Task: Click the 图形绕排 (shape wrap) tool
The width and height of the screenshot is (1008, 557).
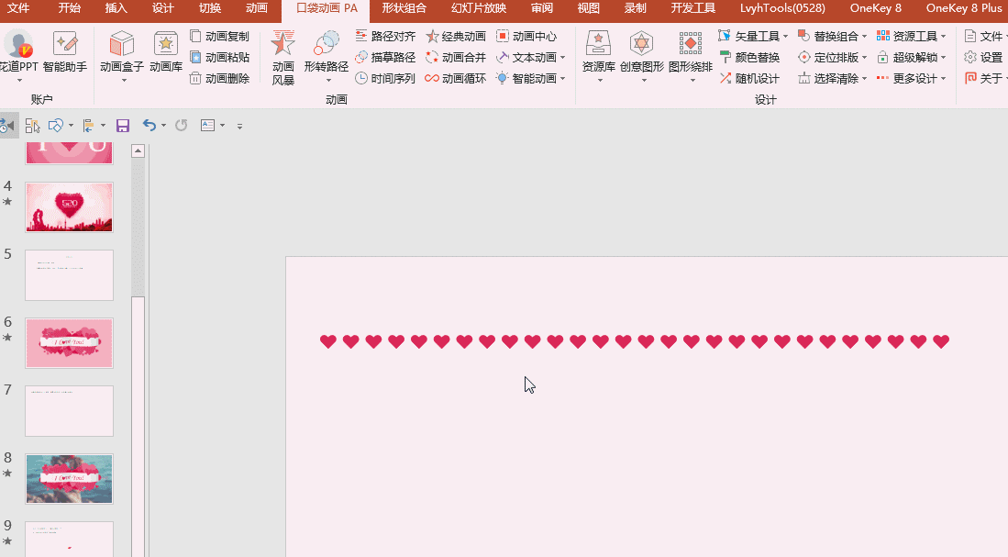Action: 691,57
